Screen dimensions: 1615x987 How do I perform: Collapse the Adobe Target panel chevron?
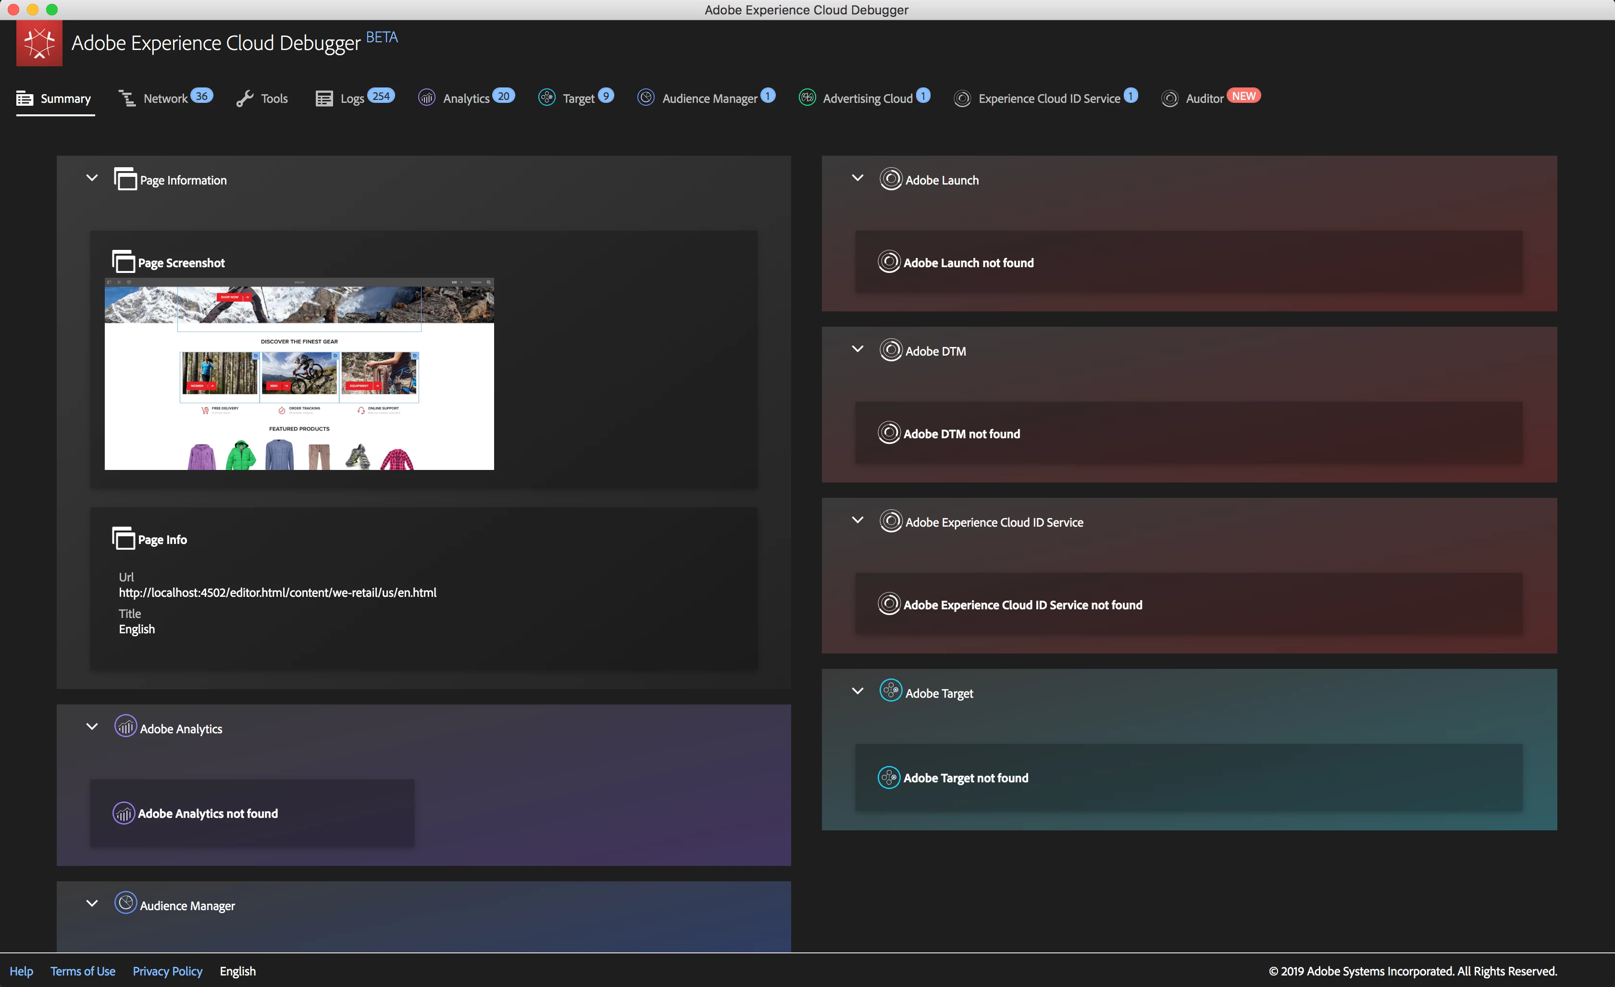[x=857, y=691]
